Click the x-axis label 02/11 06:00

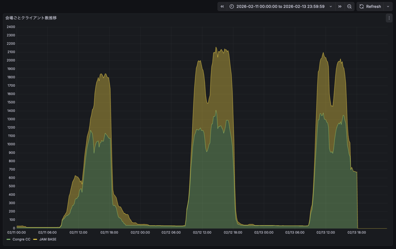point(48,232)
